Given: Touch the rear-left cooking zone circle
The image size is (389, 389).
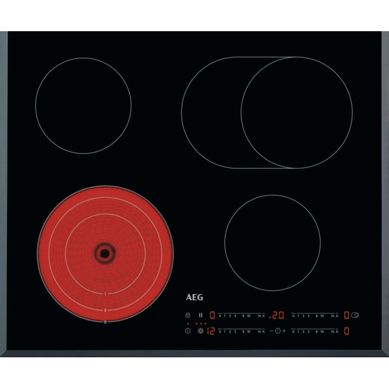Looking at the screenshot, I should [83, 106].
